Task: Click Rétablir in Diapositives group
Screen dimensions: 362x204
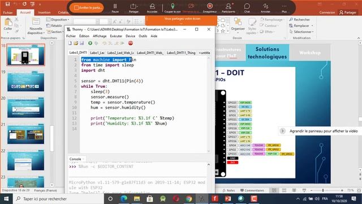Action: [x=54, y=25]
